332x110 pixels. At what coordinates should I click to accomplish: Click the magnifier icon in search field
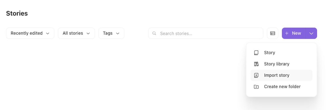(154, 33)
